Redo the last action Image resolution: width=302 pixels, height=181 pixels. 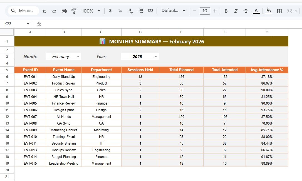[x=54, y=11]
